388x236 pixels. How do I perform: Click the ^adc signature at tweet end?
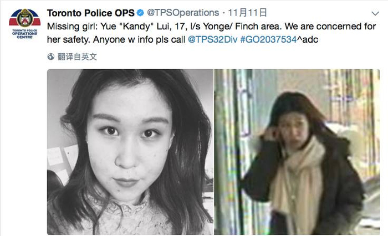(308, 39)
